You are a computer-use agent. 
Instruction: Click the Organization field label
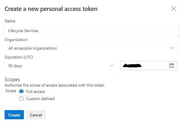[x=16, y=40]
